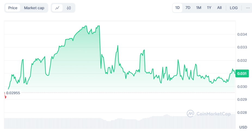The width and height of the screenshot is (252, 131).
Task: Select the 1D time range
Action: [177, 8]
